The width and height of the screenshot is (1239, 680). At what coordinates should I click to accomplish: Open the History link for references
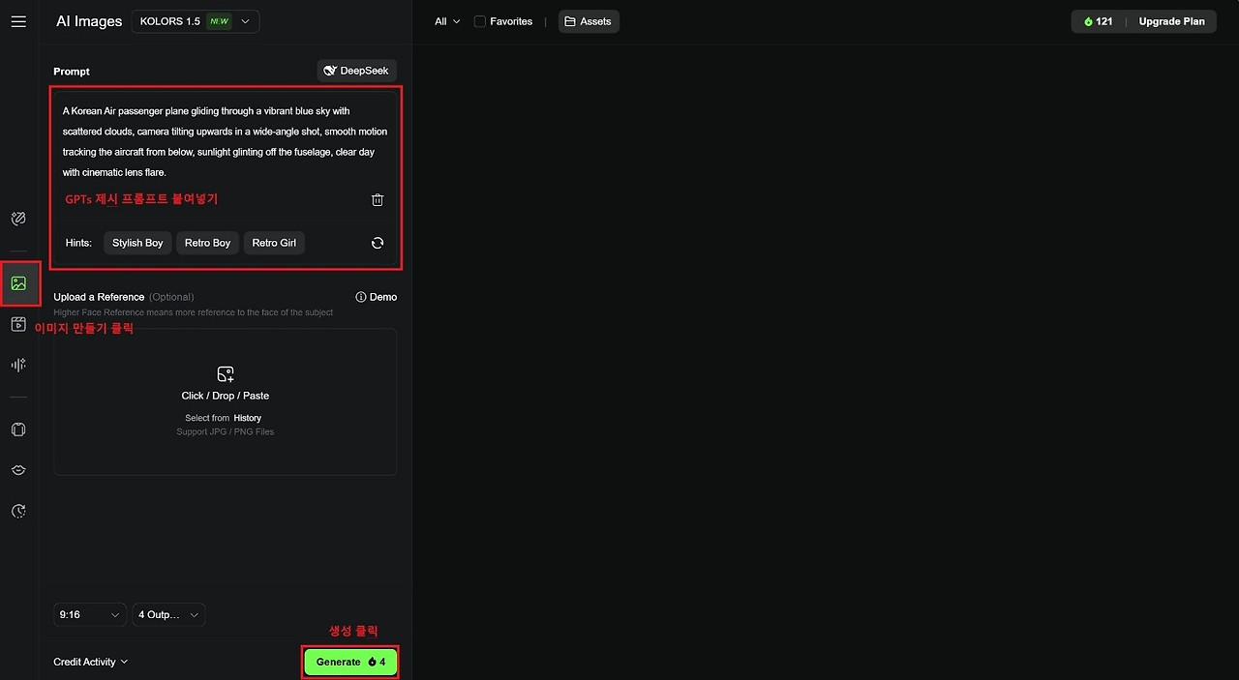click(248, 418)
